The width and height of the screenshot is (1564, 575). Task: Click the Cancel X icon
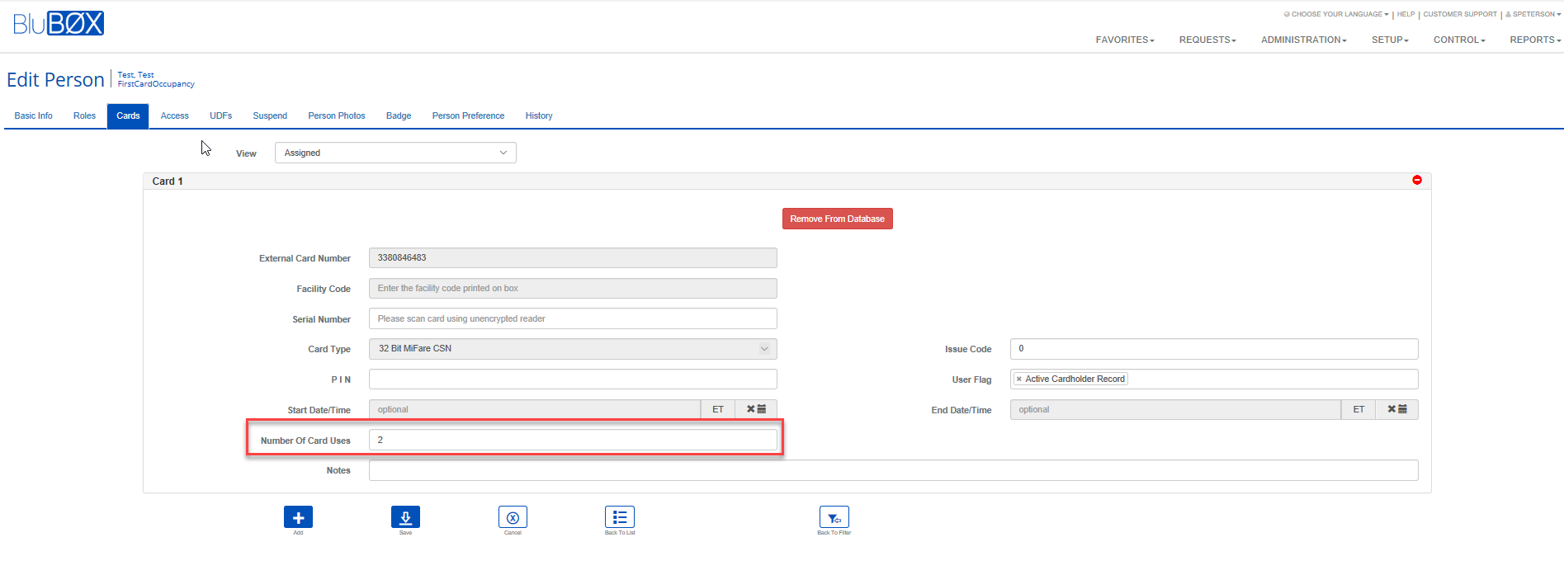pyautogui.click(x=513, y=517)
